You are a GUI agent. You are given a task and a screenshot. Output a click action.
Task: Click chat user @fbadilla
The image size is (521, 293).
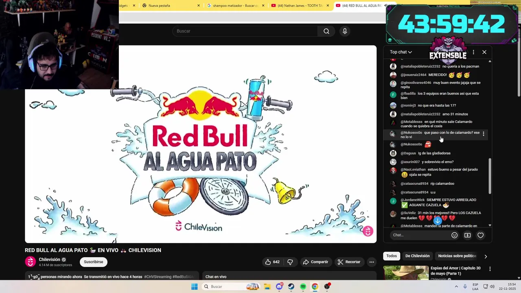tap(408, 94)
